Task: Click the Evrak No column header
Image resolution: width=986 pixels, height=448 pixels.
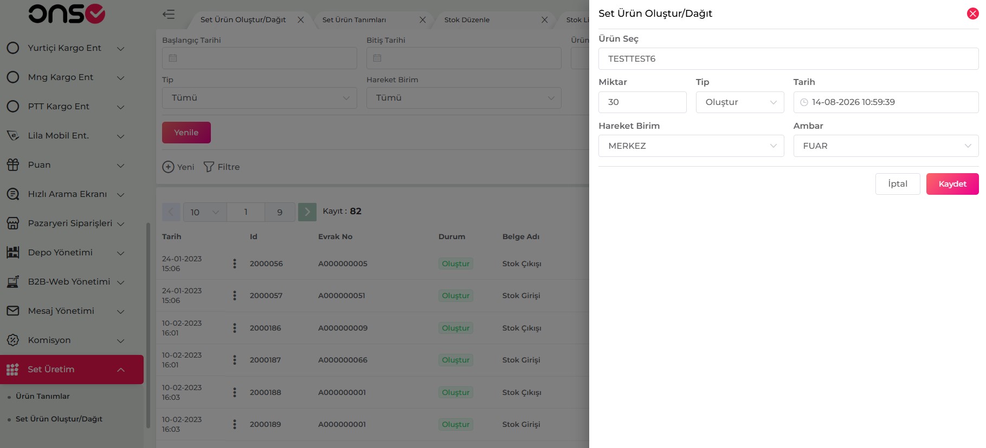Action: (336, 236)
